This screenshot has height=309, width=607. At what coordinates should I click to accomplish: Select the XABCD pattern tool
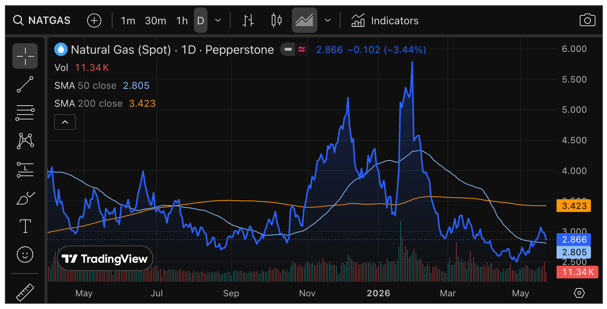25,141
